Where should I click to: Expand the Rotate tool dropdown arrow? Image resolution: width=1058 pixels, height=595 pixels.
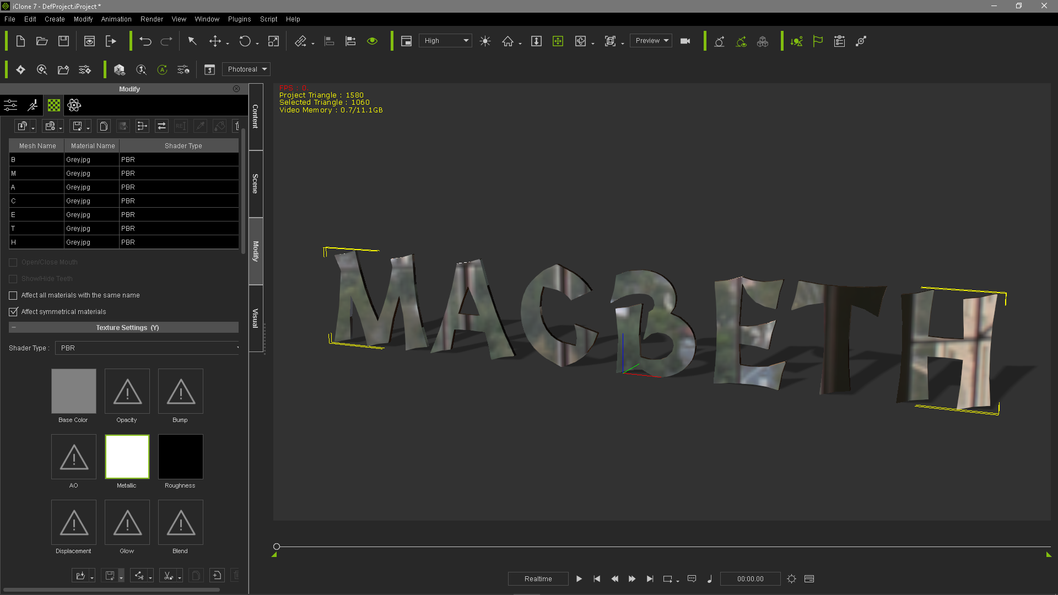(x=257, y=44)
